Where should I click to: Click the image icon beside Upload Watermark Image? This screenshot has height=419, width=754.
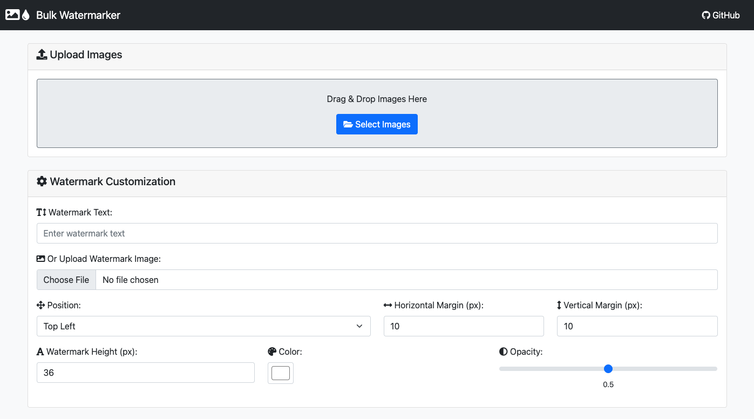(x=41, y=259)
